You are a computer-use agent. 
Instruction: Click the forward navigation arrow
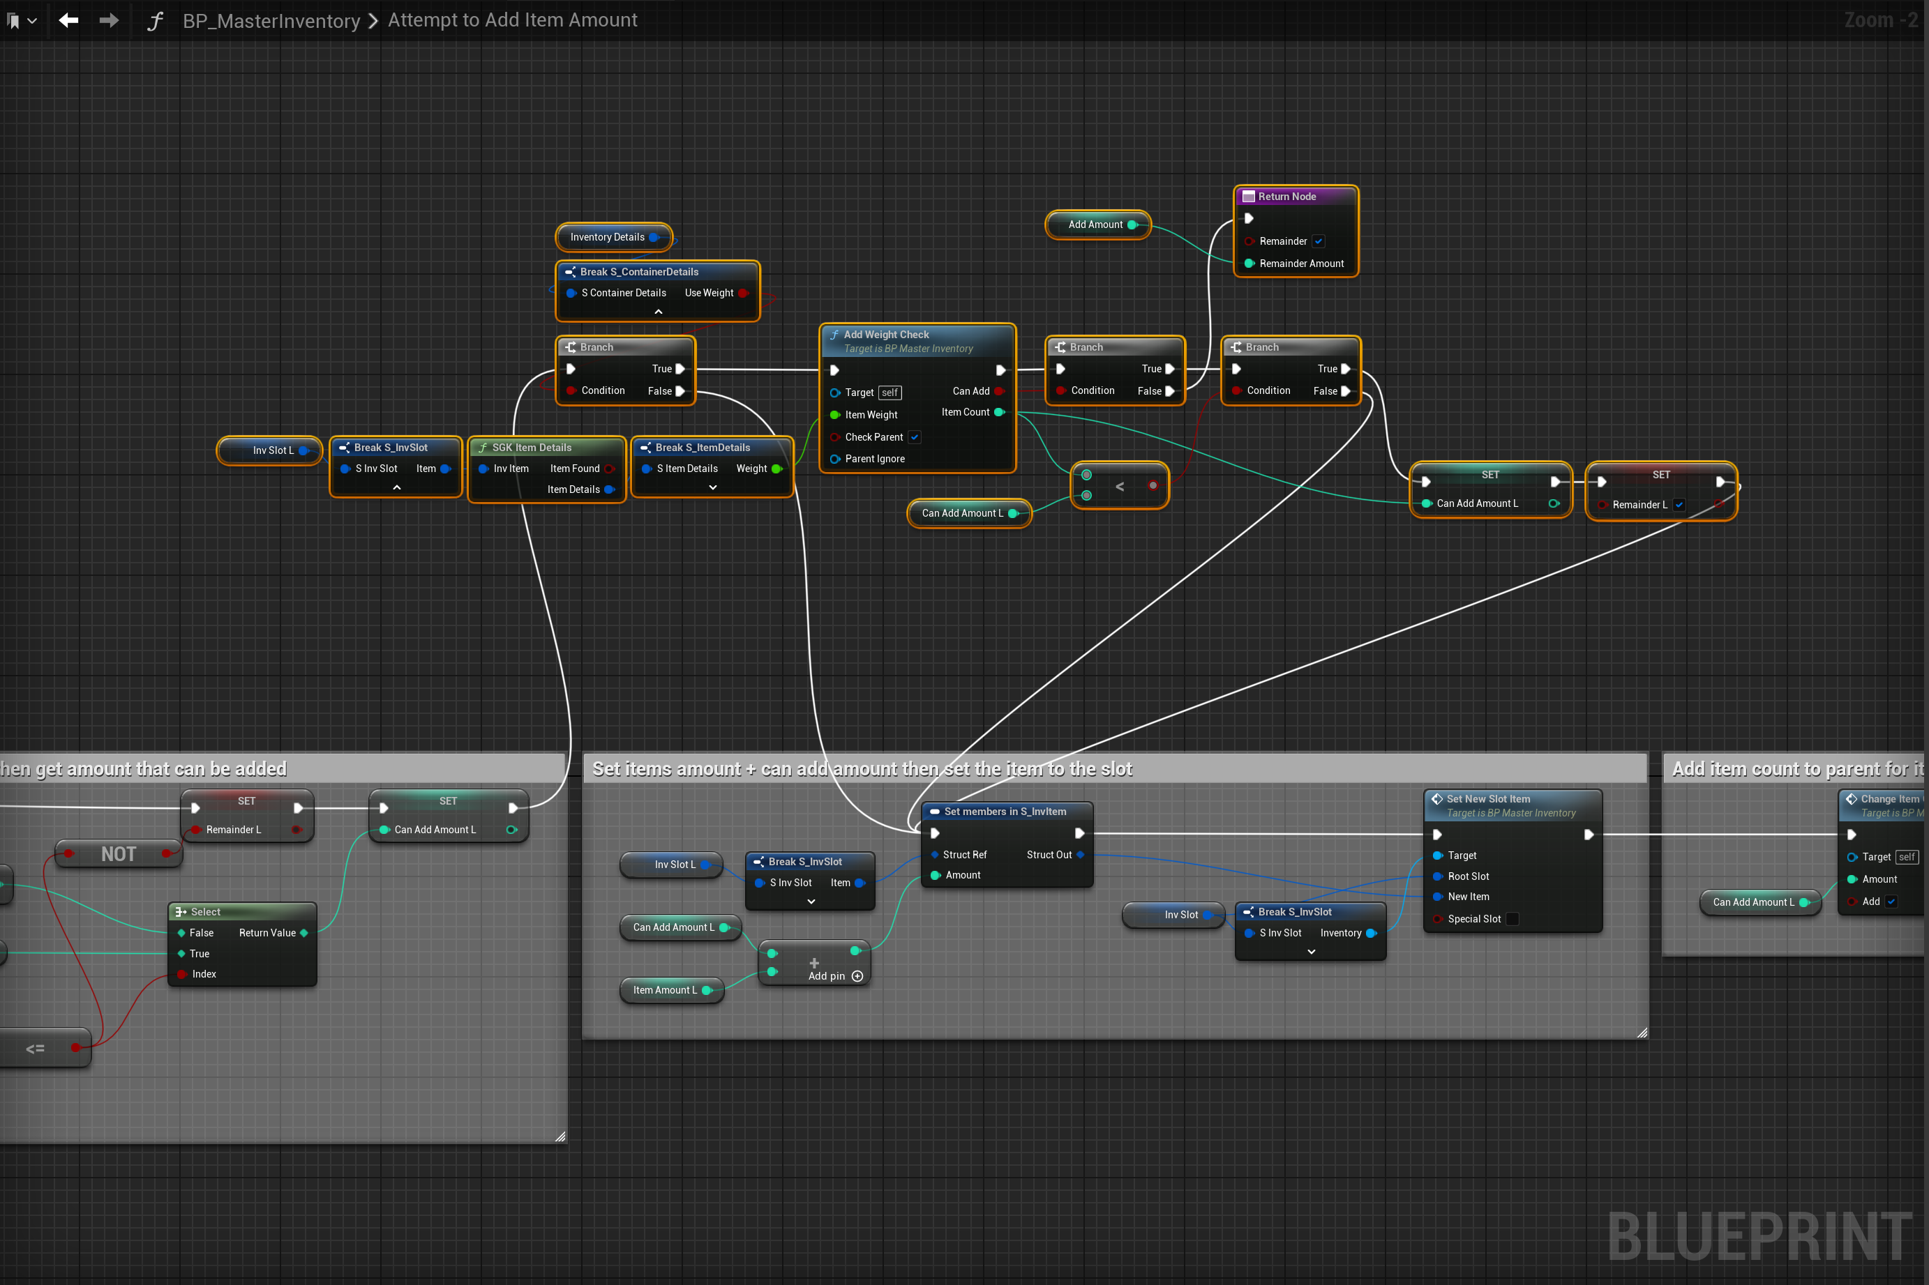109,20
